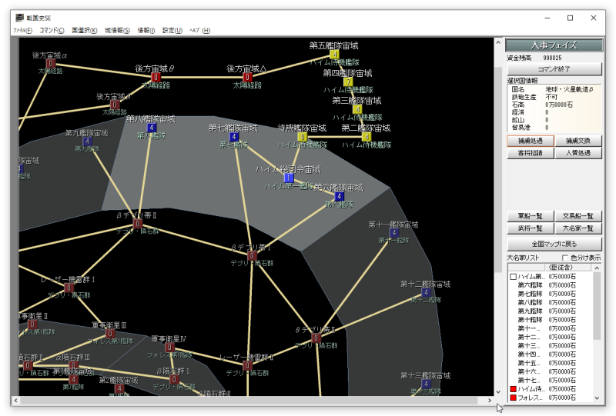Open the 国選択(K) menu
Screen dimensions: 616x416
point(85,31)
